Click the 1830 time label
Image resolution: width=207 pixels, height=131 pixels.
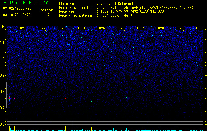[199, 28]
